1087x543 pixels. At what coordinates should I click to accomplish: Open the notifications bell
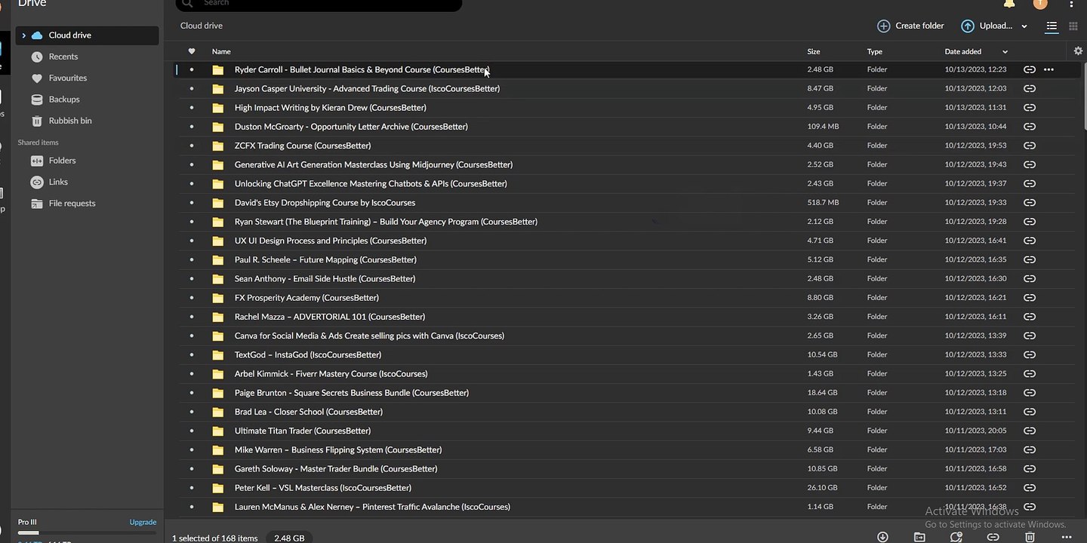pyautogui.click(x=1009, y=3)
